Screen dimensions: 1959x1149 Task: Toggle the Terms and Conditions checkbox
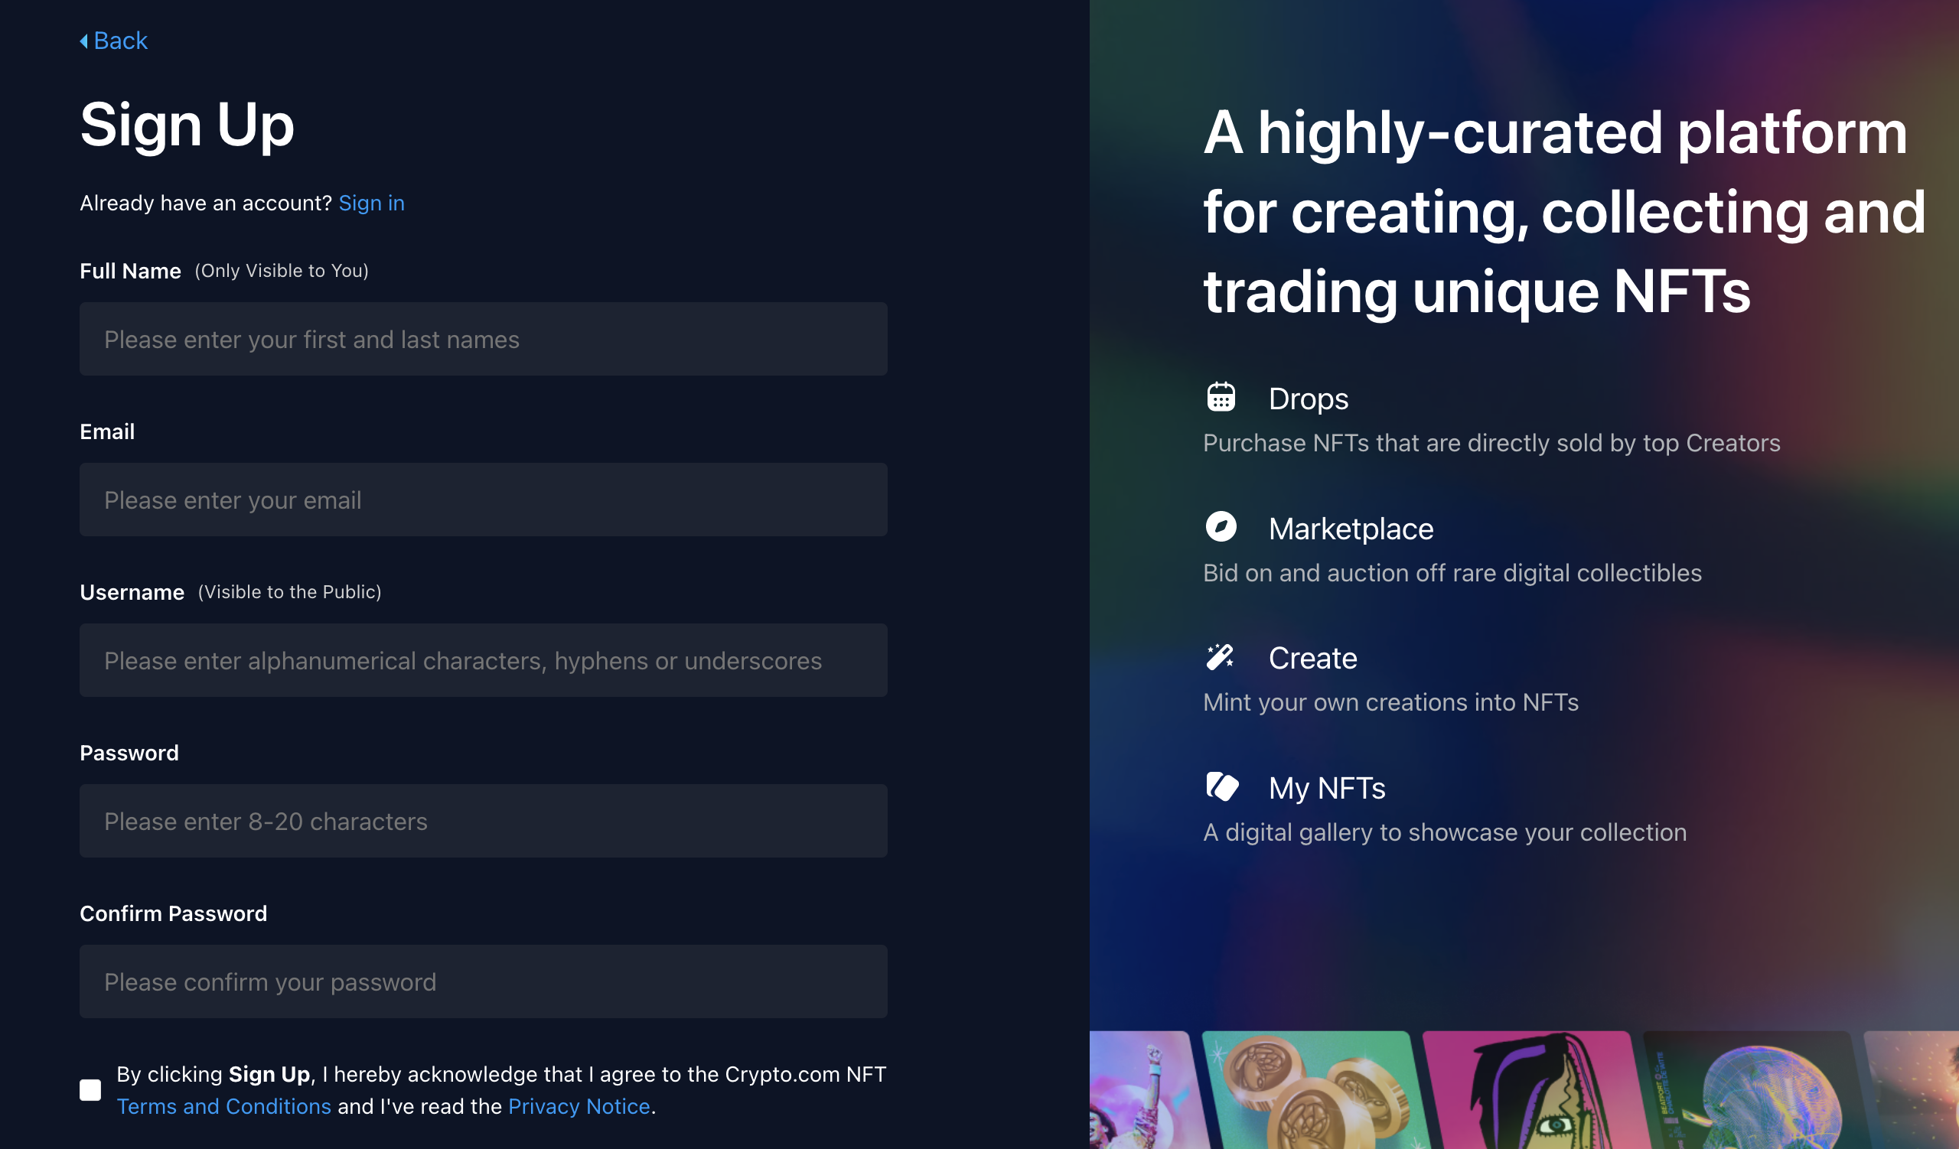pos(89,1090)
